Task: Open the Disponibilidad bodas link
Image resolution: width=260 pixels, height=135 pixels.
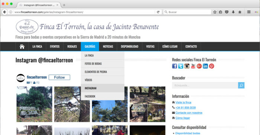Action: pos(188,133)
